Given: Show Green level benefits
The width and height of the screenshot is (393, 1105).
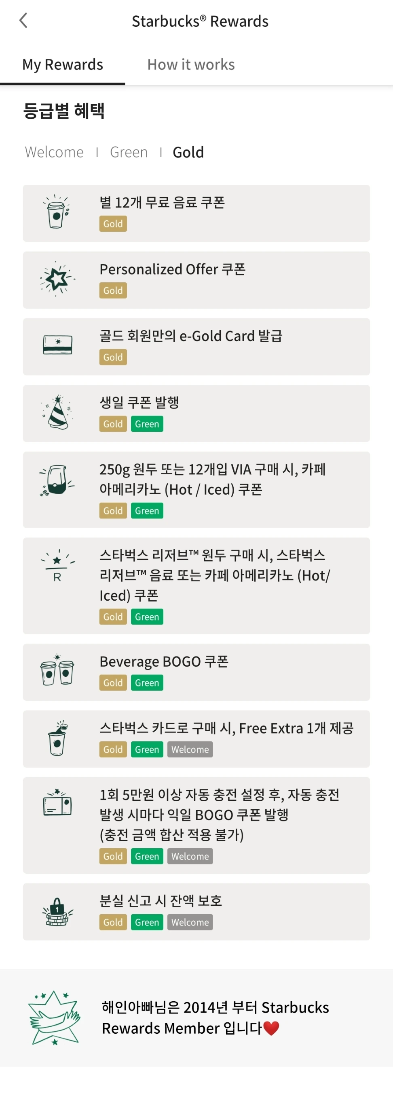Looking at the screenshot, I should click(x=129, y=152).
